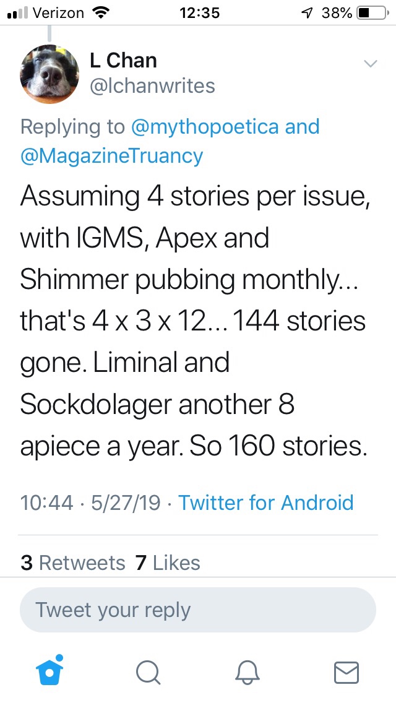Tap the 12:35 status bar clock
The width and height of the screenshot is (396, 703).
(198, 12)
